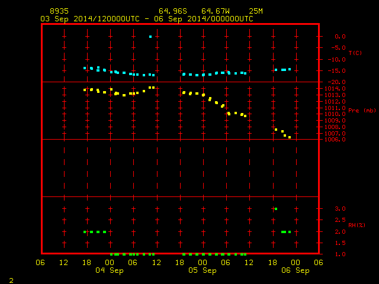Click the 25M elevation label

[256, 11]
